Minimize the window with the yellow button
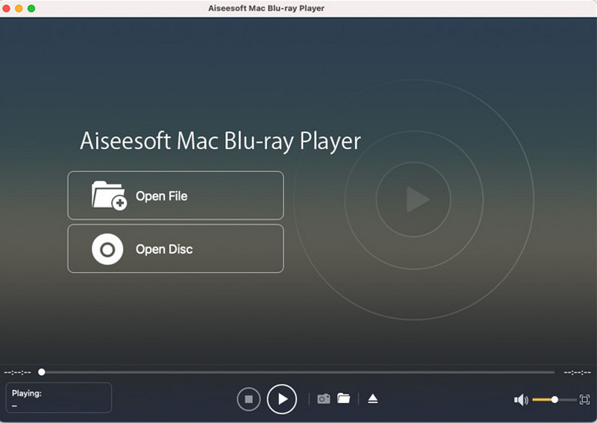 (19, 8)
